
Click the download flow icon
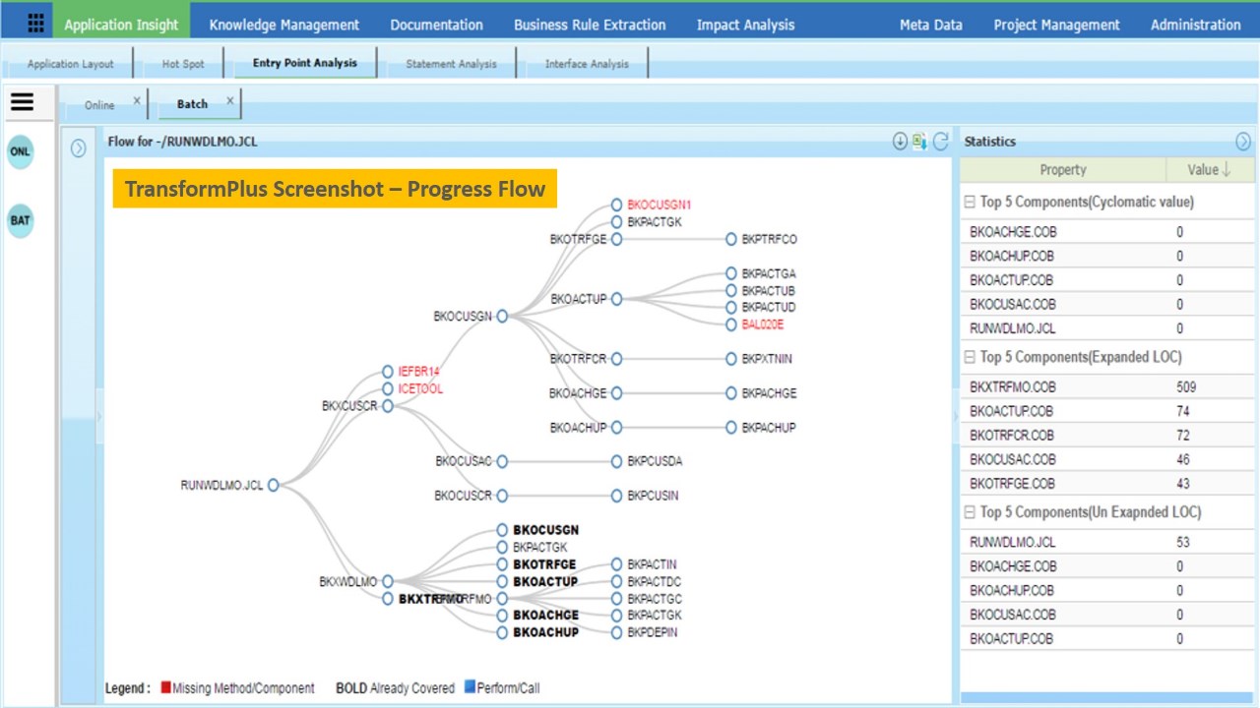pos(900,142)
